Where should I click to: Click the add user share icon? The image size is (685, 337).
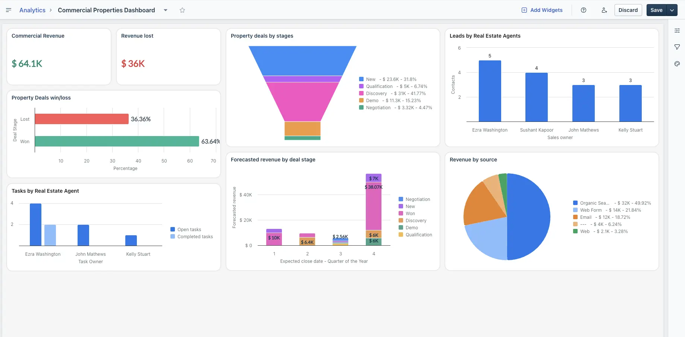(604, 10)
